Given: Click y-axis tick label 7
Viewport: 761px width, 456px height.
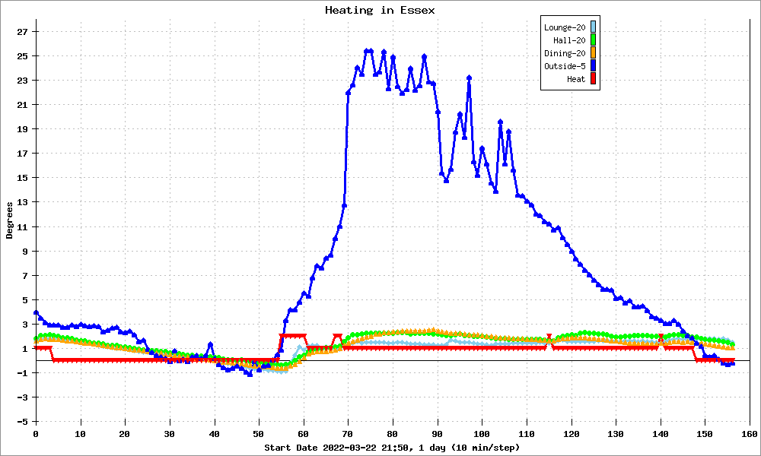Looking at the screenshot, I should [25, 276].
